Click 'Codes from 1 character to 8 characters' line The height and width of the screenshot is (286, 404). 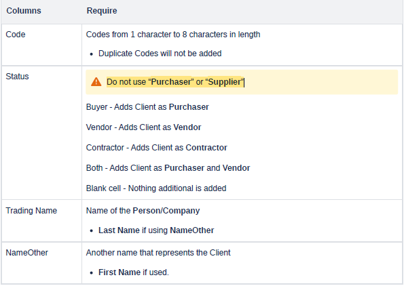click(x=173, y=35)
